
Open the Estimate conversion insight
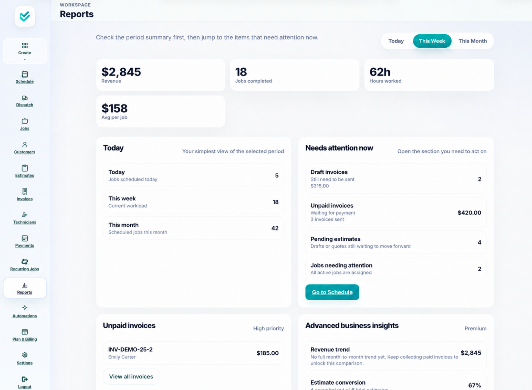coord(396,382)
